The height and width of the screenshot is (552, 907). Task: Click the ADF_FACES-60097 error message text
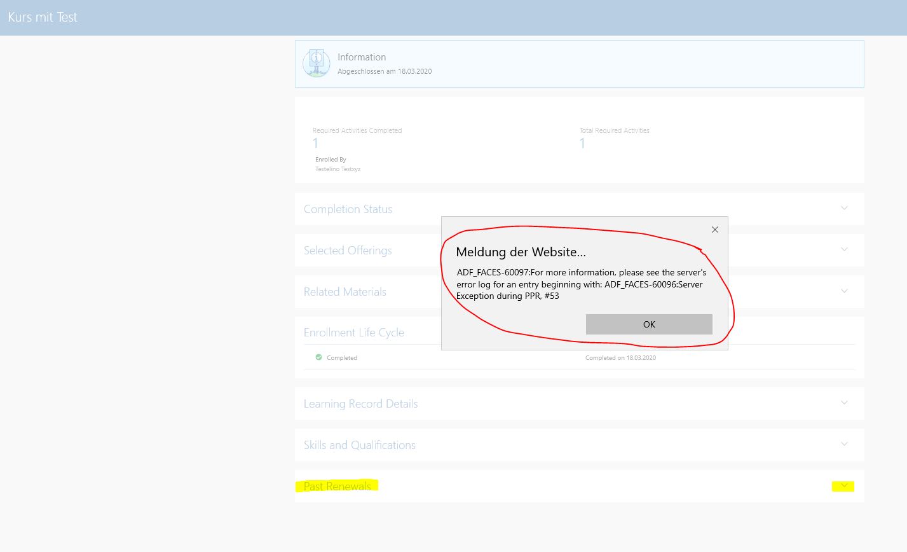[x=582, y=284]
